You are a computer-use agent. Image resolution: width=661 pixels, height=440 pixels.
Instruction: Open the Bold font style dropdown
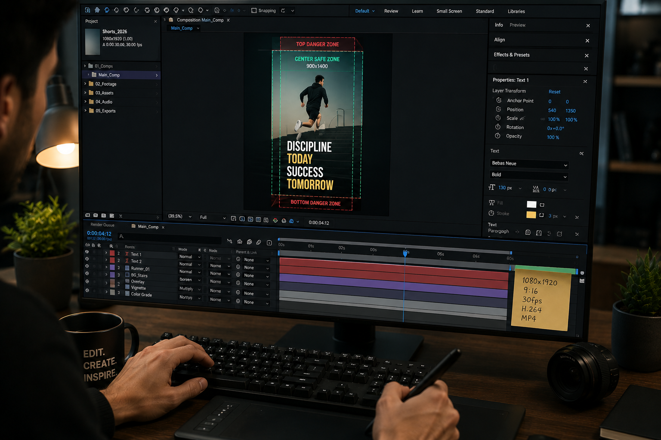[529, 175]
